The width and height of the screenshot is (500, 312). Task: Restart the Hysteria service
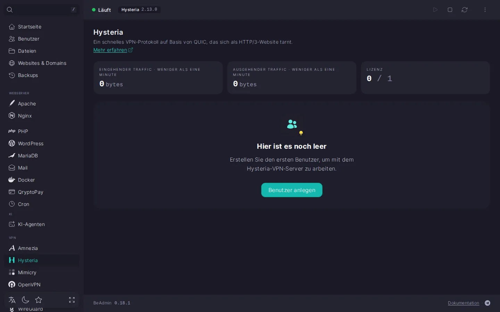point(465,10)
